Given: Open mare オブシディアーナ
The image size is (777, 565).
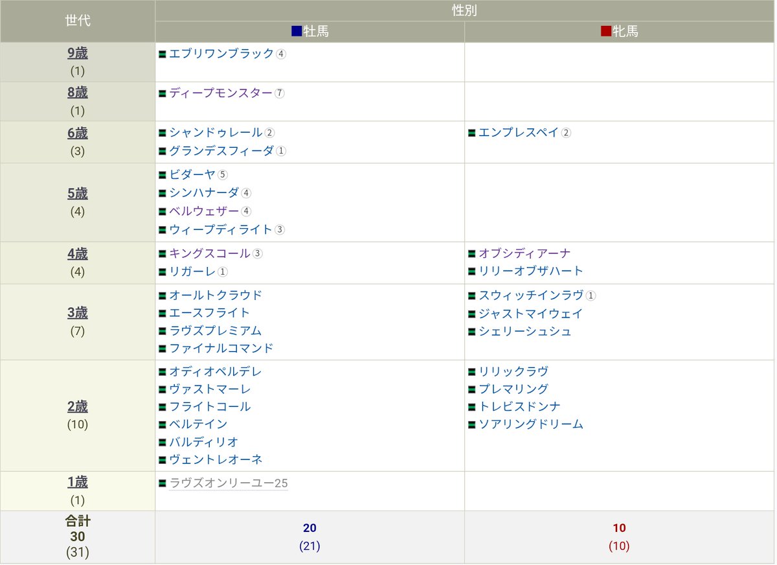Looking at the screenshot, I should (x=525, y=253).
